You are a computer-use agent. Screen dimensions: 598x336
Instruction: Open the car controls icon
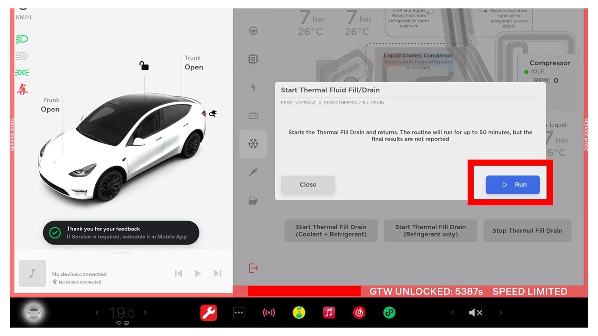pyautogui.click(x=34, y=313)
